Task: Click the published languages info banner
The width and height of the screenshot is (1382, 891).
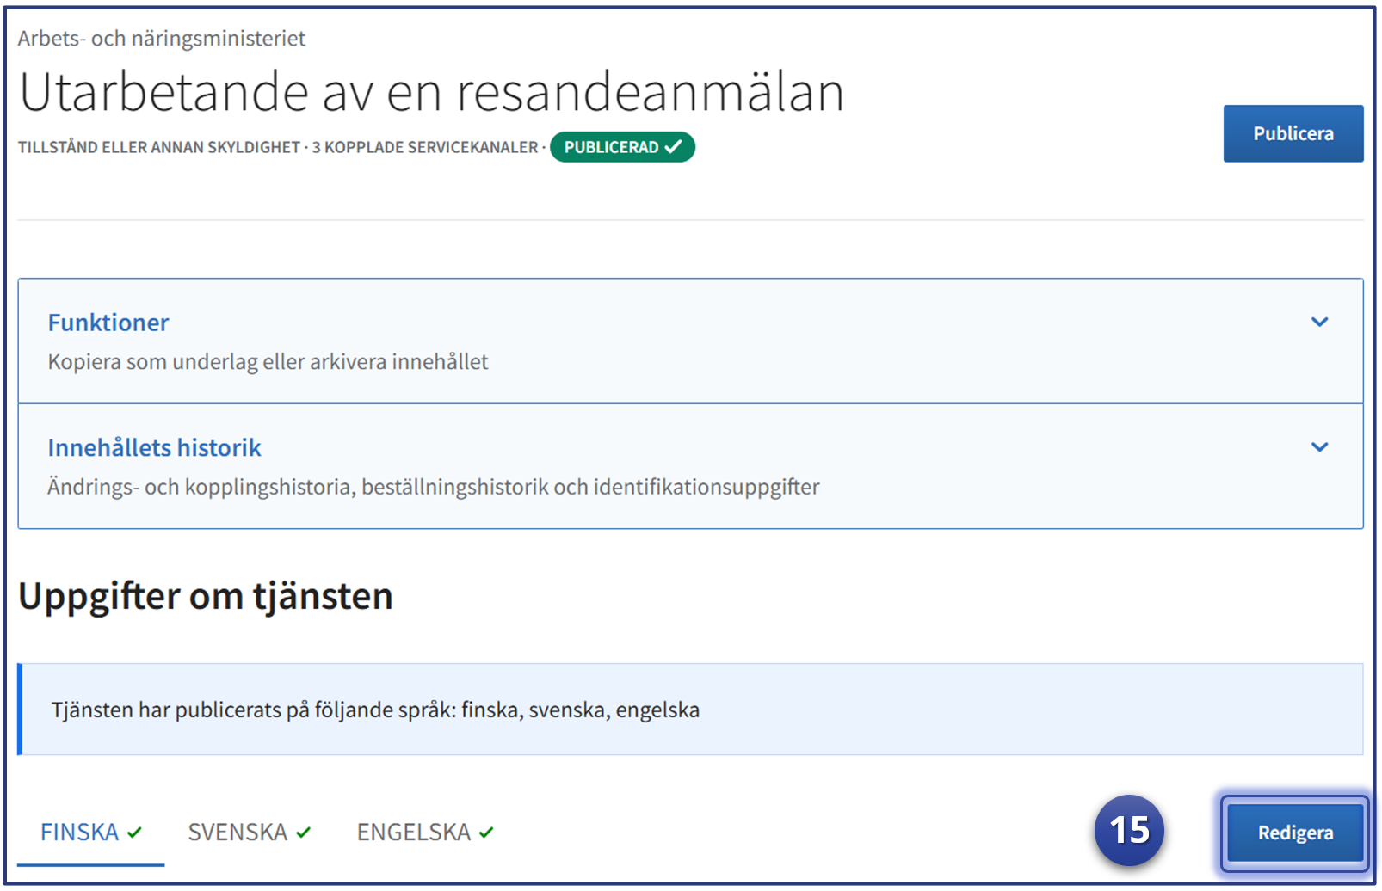Action: pyautogui.click(x=690, y=710)
